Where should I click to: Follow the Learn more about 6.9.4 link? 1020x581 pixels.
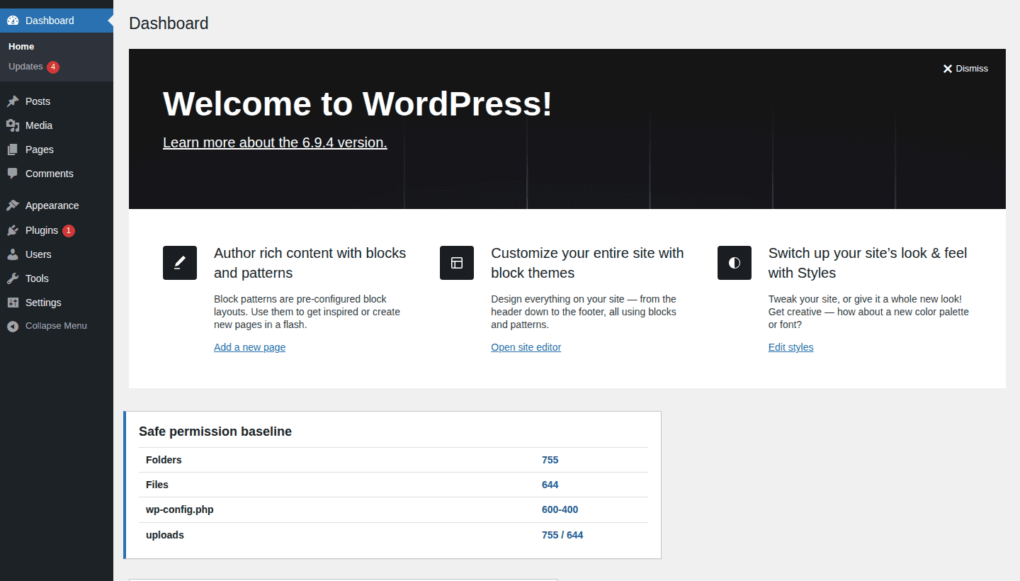tap(275, 142)
